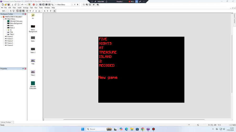The image size is (236, 132).
Task: Open the Window menu
Action: tap(47, 8)
